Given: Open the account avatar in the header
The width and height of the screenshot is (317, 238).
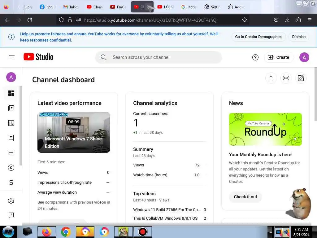Looking at the screenshot, I should [304, 57].
